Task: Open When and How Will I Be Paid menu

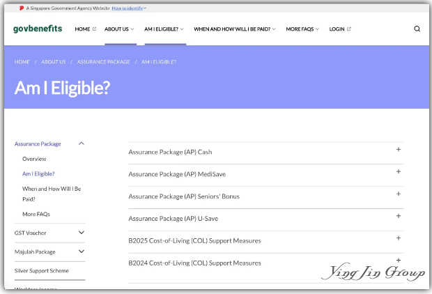Action: click(x=234, y=29)
